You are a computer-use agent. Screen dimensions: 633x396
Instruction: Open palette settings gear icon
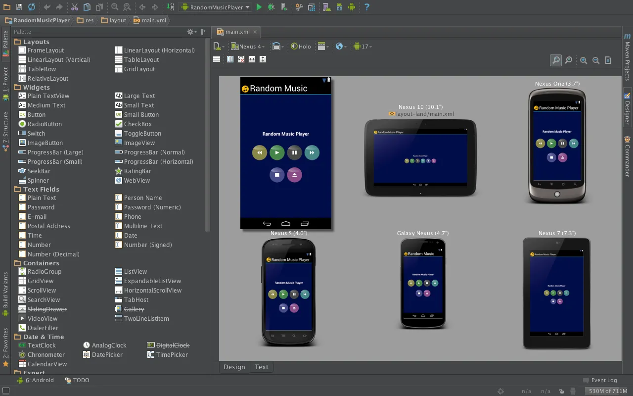[x=191, y=32]
